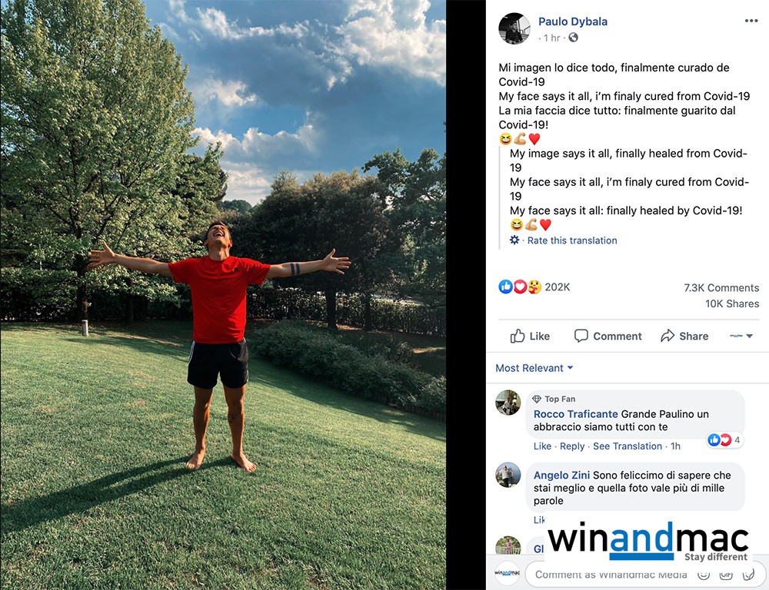Click the translation settings gear icon
Viewport: 769px width, 590px height.
tap(514, 240)
